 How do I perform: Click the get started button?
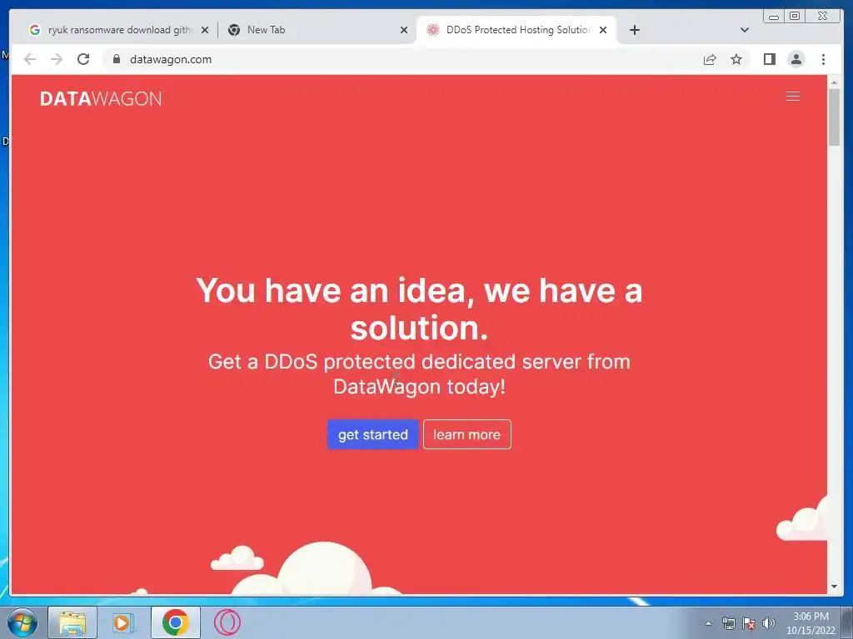coord(372,434)
